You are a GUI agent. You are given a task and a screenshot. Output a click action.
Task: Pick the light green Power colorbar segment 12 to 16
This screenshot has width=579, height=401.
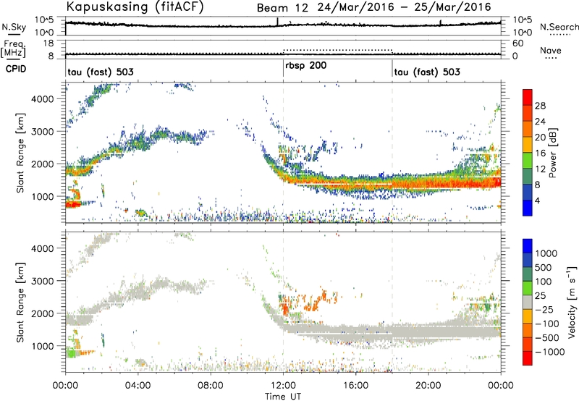528,160
